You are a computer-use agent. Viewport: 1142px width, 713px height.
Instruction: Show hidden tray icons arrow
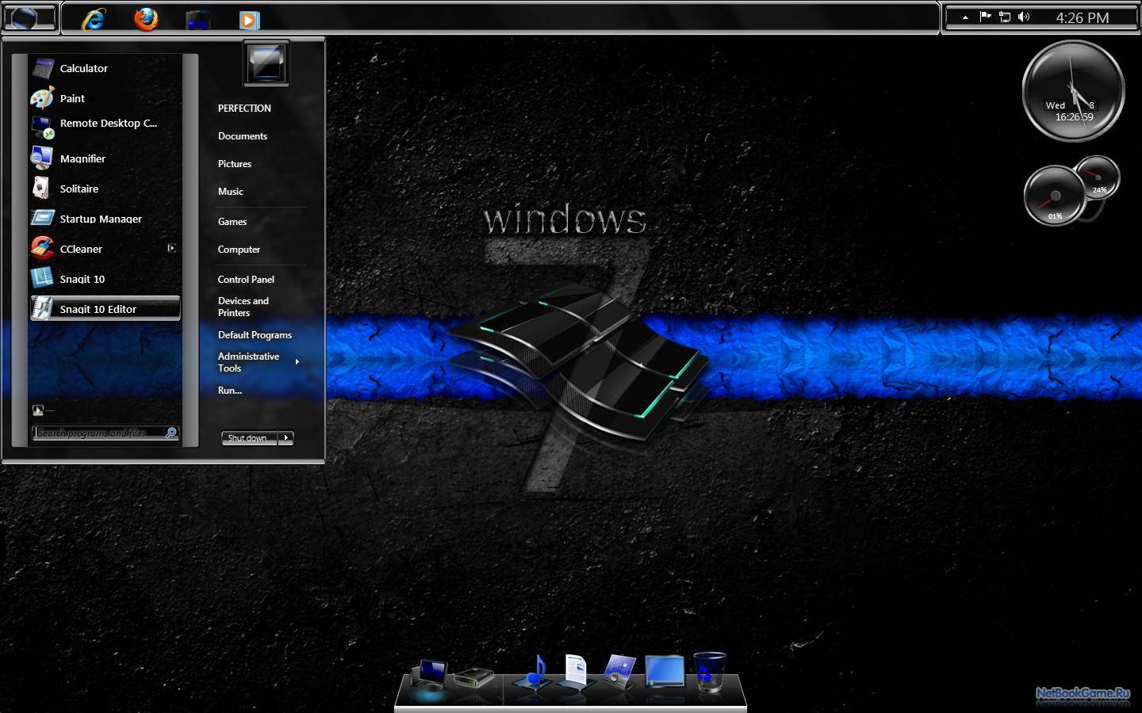tap(965, 17)
